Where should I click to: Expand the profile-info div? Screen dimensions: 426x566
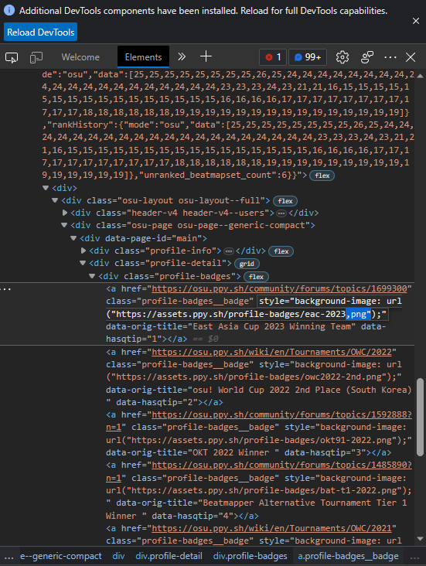83,251
